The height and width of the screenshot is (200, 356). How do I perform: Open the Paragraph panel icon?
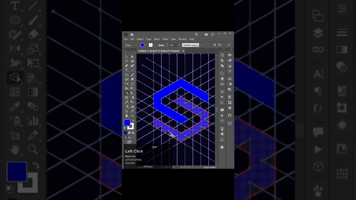tap(222, 97)
